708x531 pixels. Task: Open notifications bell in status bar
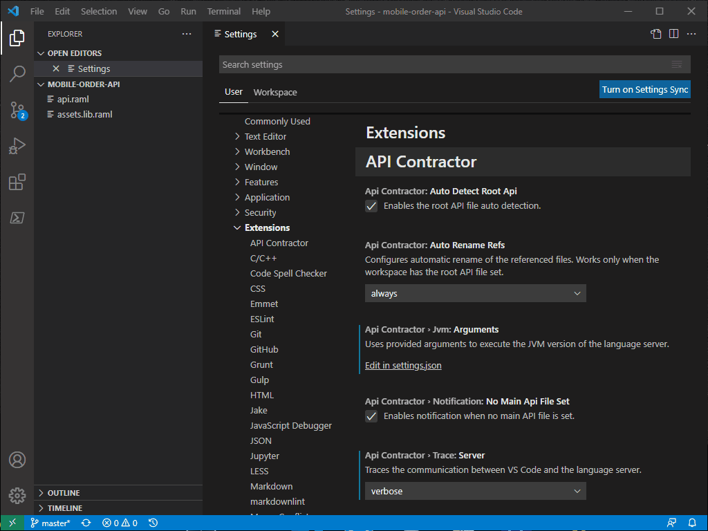tap(692, 523)
